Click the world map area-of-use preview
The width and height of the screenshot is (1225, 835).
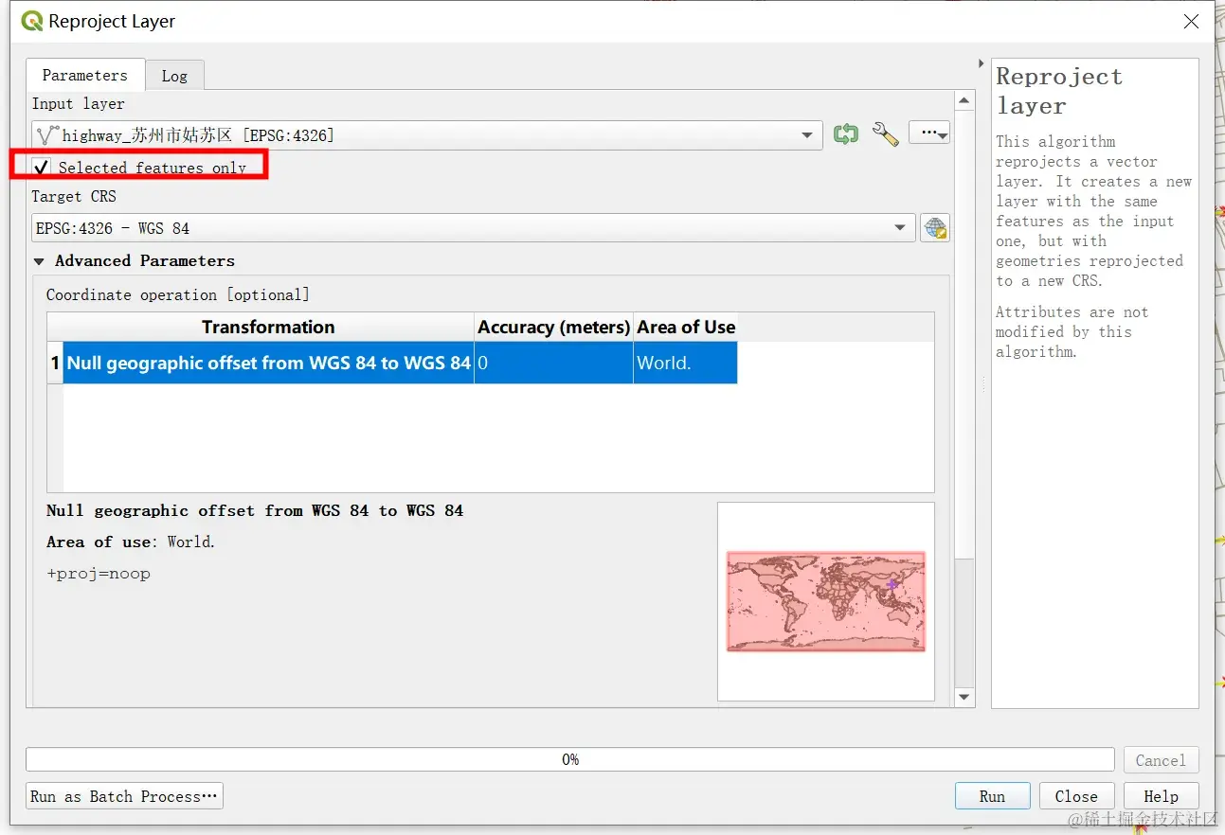pyautogui.click(x=826, y=601)
